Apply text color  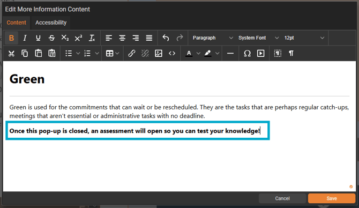[x=189, y=54]
